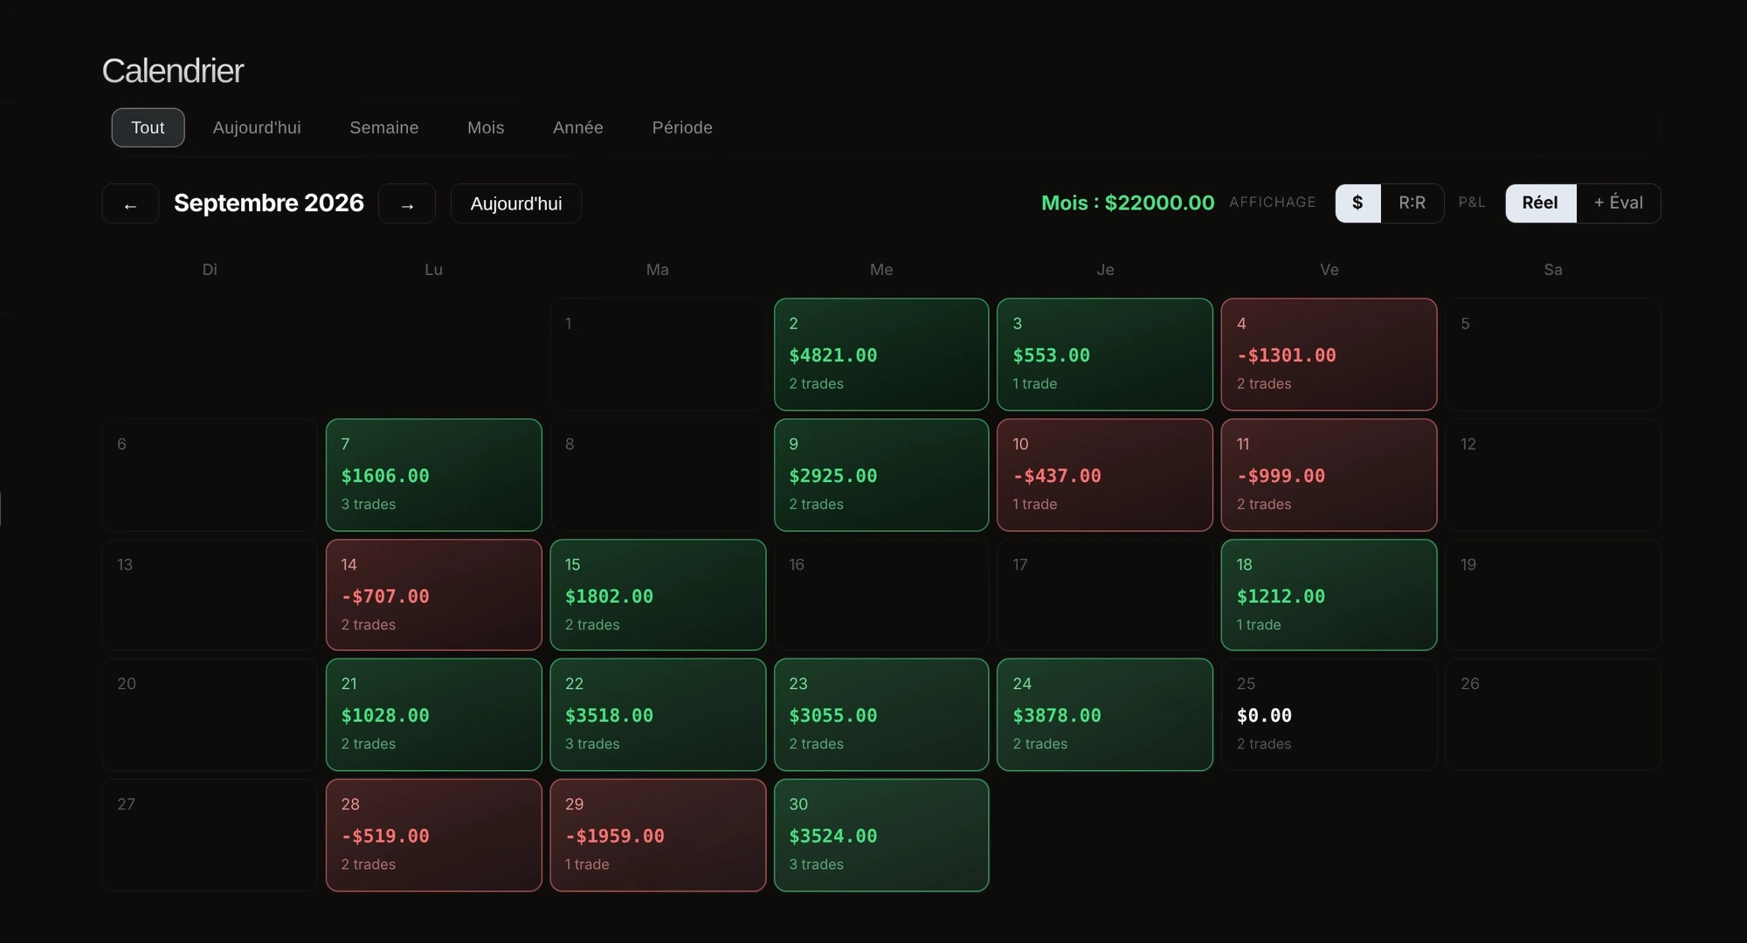Open the Période filter tab
1747x943 pixels.
pyautogui.click(x=682, y=127)
